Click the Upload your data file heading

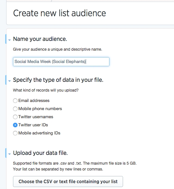coord(40,153)
